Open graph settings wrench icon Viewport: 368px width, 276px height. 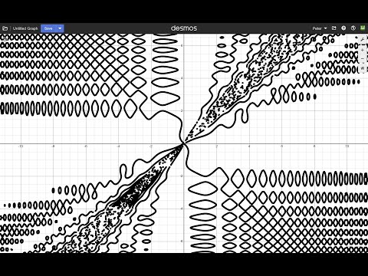(363, 40)
